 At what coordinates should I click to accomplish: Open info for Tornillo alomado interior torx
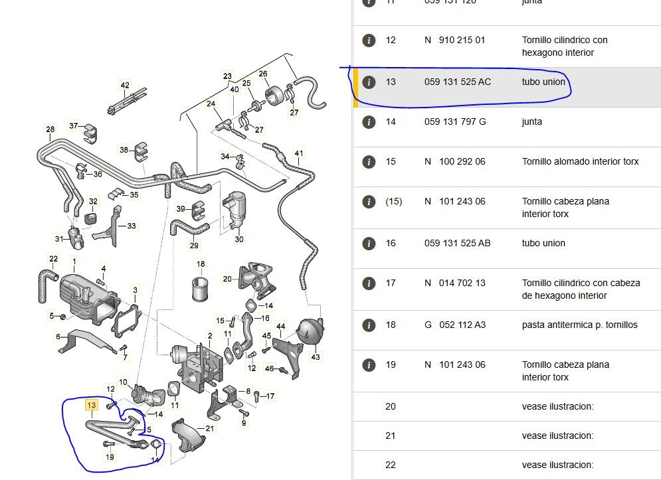[x=369, y=162]
